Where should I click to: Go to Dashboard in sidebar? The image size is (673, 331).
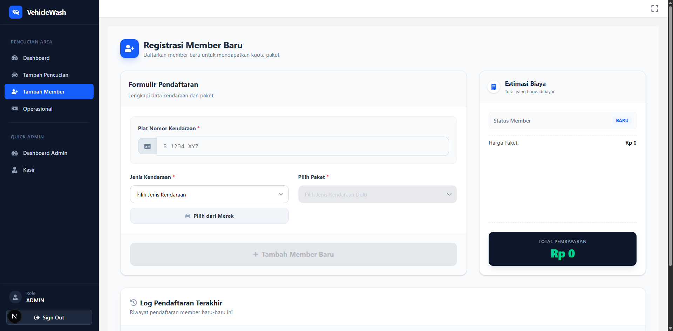36,58
